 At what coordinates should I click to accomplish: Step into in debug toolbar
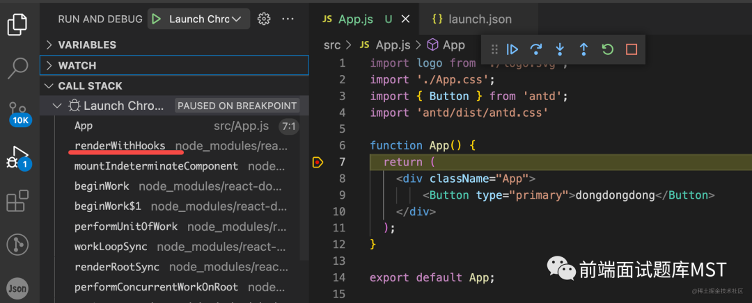point(560,49)
